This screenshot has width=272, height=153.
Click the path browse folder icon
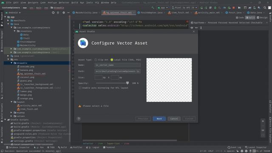pos(138,71)
